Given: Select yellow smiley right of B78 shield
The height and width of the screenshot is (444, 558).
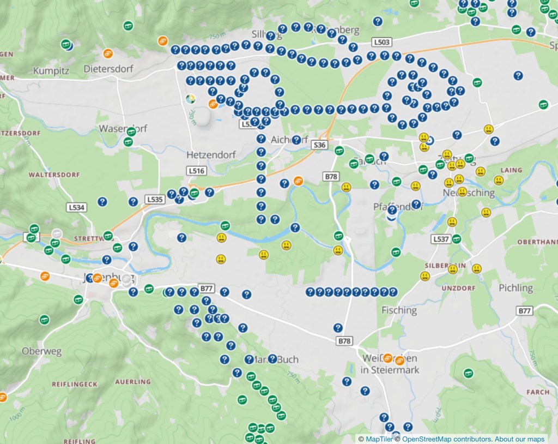Looking at the screenshot, I should click(346, 187).
